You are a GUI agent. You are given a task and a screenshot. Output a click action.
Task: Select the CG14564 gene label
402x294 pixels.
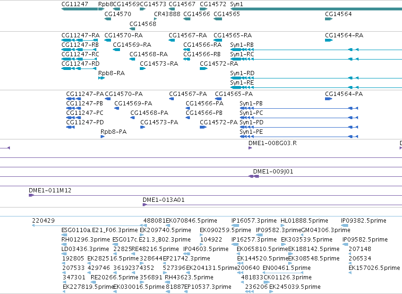[338, 14]
